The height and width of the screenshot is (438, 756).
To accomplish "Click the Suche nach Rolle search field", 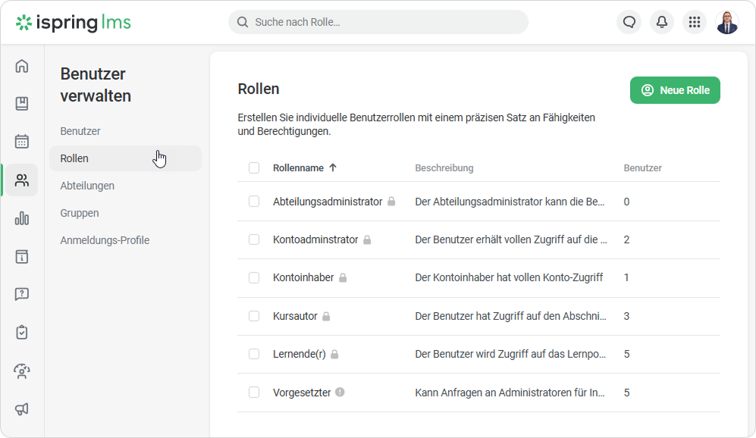I will pyautogui.click(x=378, y=22).
